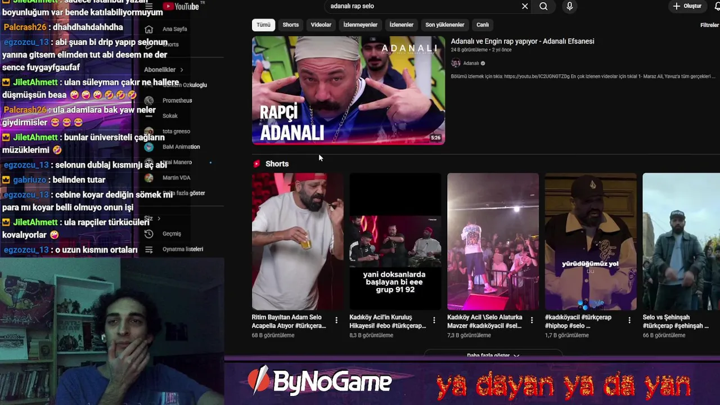720x405 pixels.
Task: Click Ana Sayfa home icon in sidebar
Action: coord(148,29)
